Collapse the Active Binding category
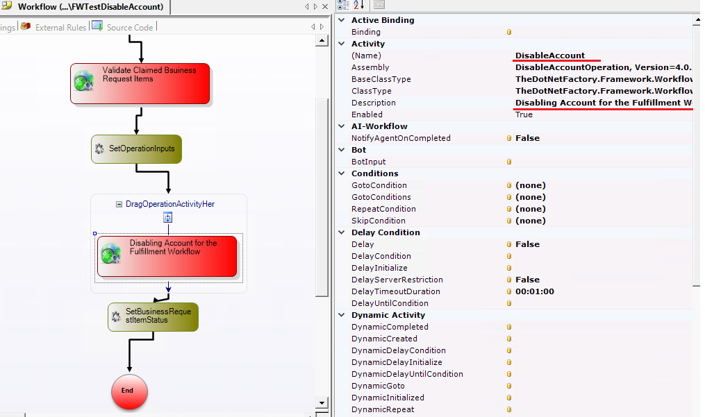This screenshot has height=417, width=705. pos(342,20)
